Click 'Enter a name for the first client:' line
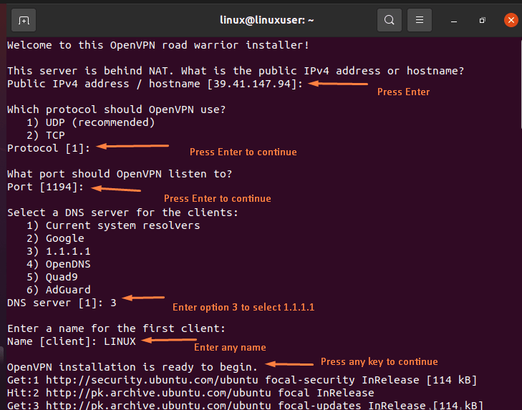 [117, 329]
